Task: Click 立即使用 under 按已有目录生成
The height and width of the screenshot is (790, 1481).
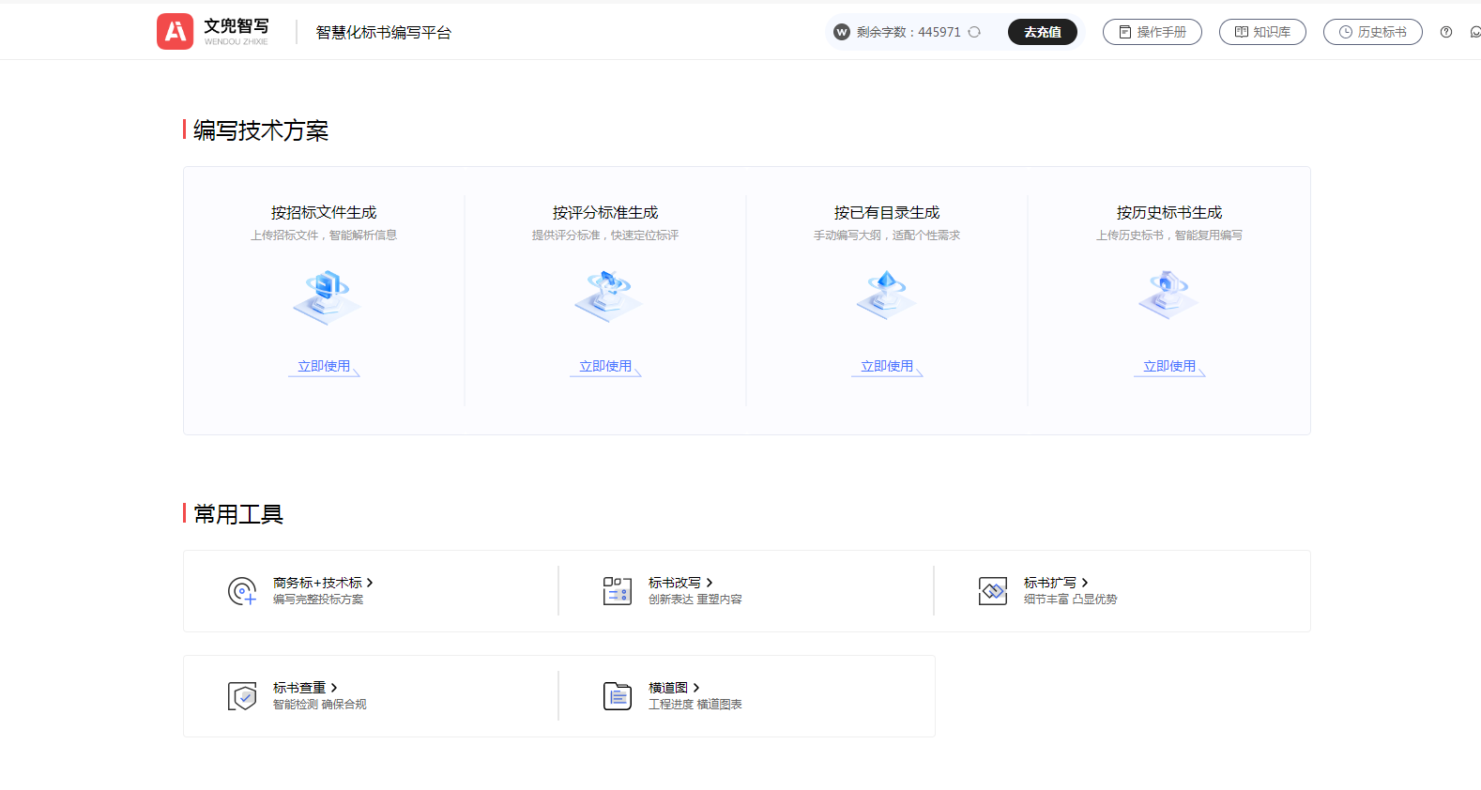Action: pyautogui.click(x=887, y=367)
